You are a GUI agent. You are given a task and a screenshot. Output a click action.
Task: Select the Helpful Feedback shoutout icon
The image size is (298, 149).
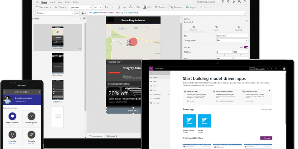[x=12, y=116]
